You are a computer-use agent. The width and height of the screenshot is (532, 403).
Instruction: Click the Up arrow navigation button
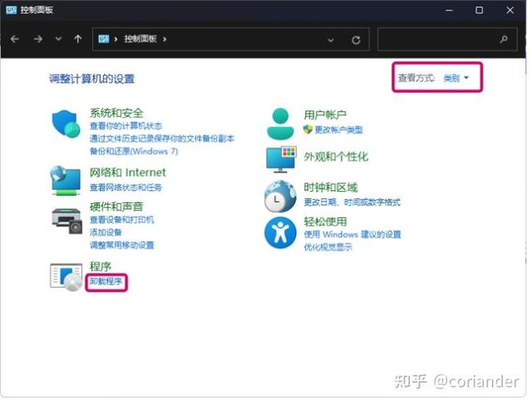tap(78, 39)
